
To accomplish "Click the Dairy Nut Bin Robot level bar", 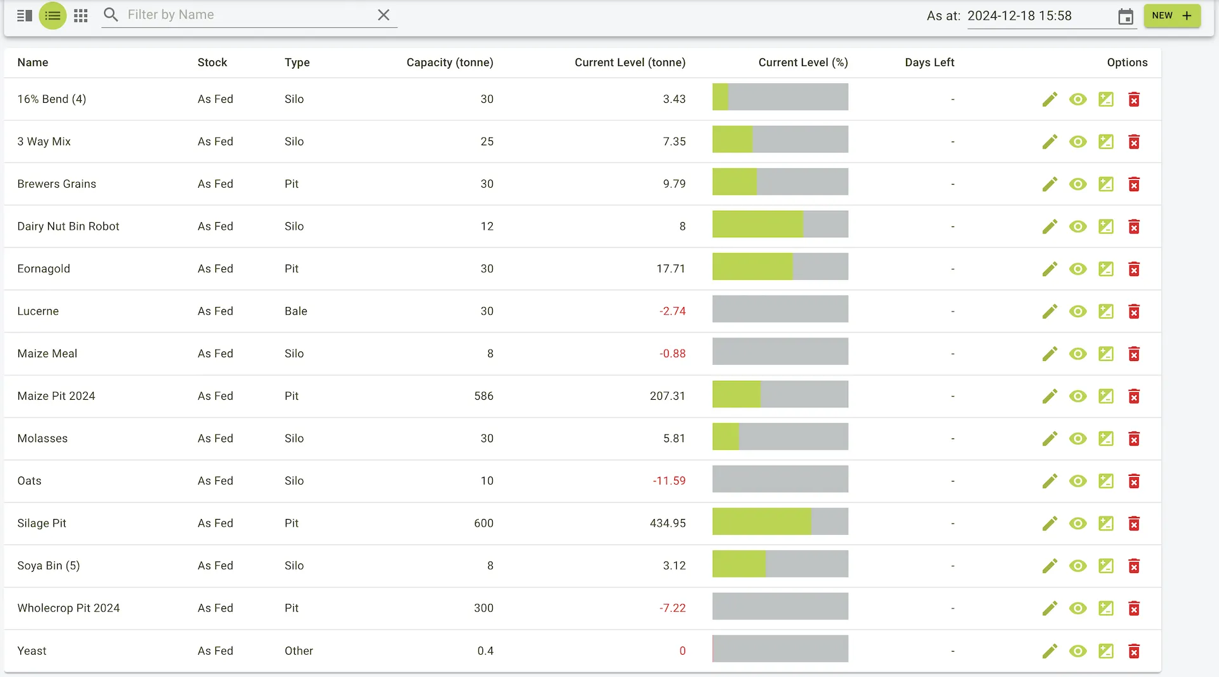I will coord(780,225).
